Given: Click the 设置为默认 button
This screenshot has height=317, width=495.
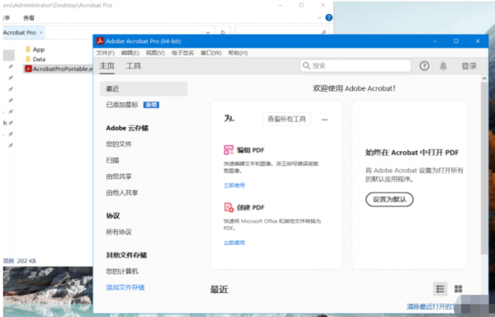Looking at the screenshot, I should (389, 199).
